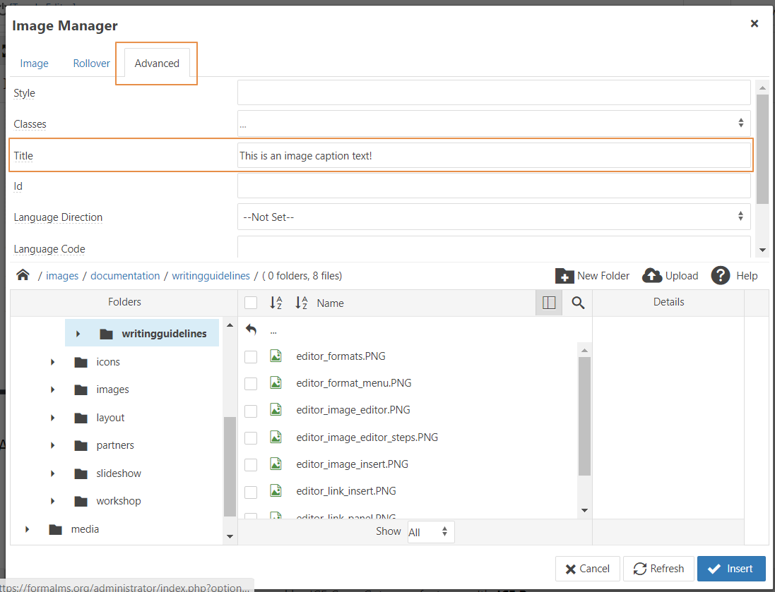The image size is (775, 592).
Task: Switch to the Rollover tab
Action: coord(91,64)
